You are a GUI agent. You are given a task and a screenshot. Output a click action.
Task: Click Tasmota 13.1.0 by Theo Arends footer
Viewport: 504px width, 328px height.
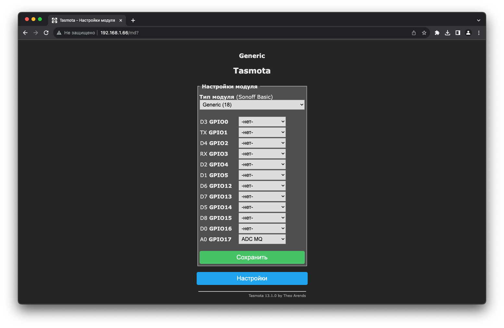[277, 296]
